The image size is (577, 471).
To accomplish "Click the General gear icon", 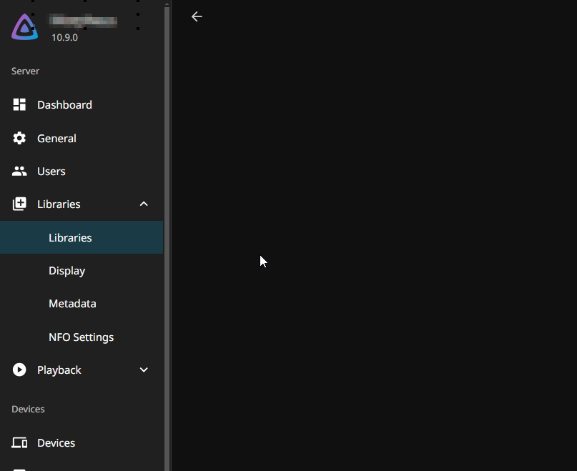I will [19, 139].
